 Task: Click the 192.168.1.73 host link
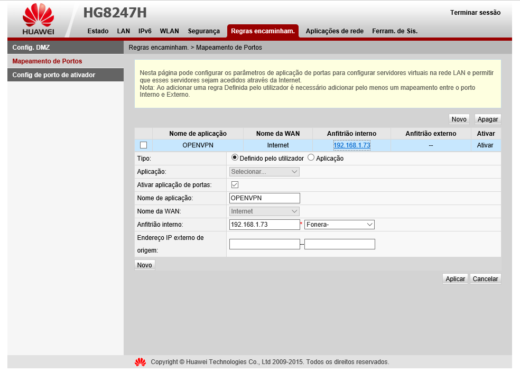[x=351, y=145]
